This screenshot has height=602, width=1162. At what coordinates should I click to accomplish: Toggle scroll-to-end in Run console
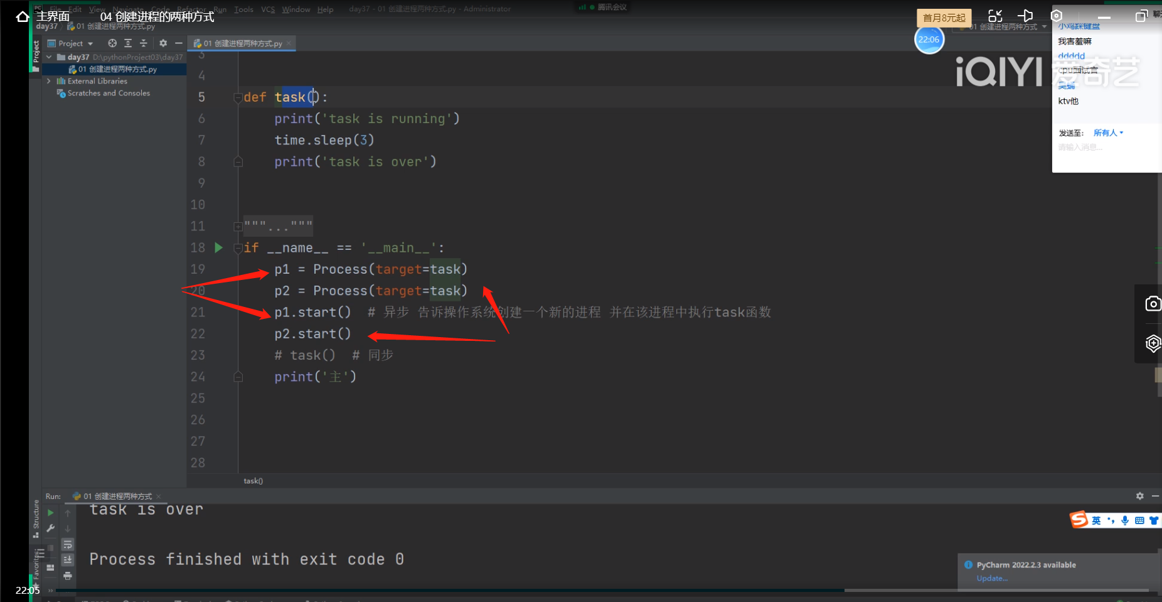tap(68, 559)
